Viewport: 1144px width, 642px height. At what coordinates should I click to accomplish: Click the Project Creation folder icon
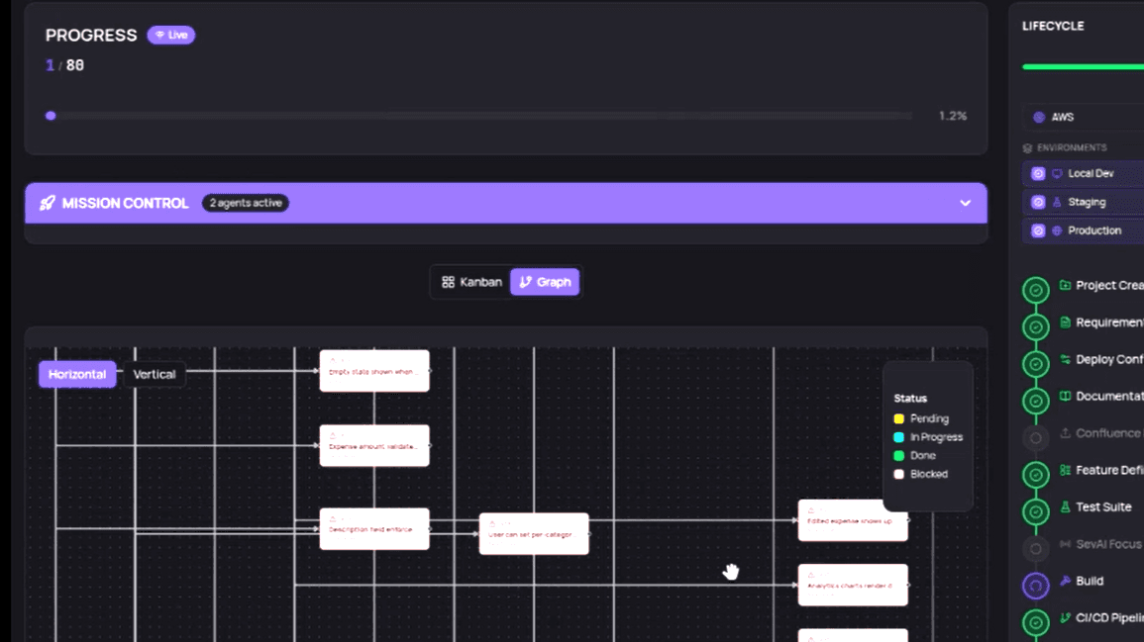point(1065,285)
